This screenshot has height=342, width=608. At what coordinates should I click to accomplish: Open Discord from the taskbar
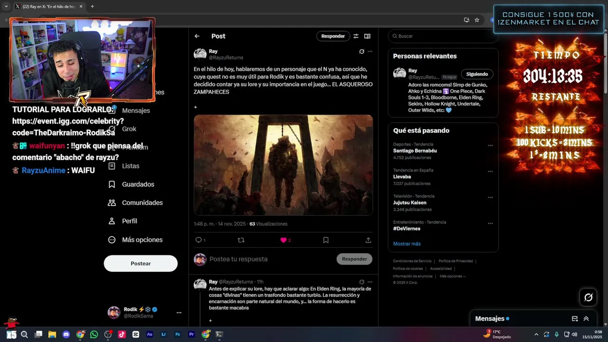[x=66, y=334]
